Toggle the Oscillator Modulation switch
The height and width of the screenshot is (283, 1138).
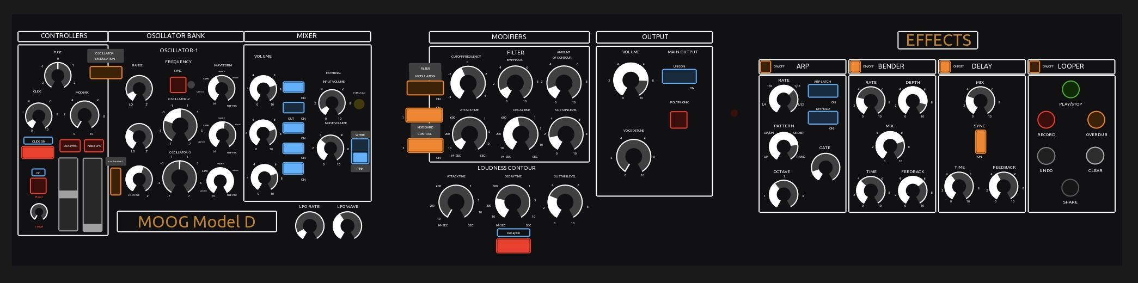click(106, 72)
